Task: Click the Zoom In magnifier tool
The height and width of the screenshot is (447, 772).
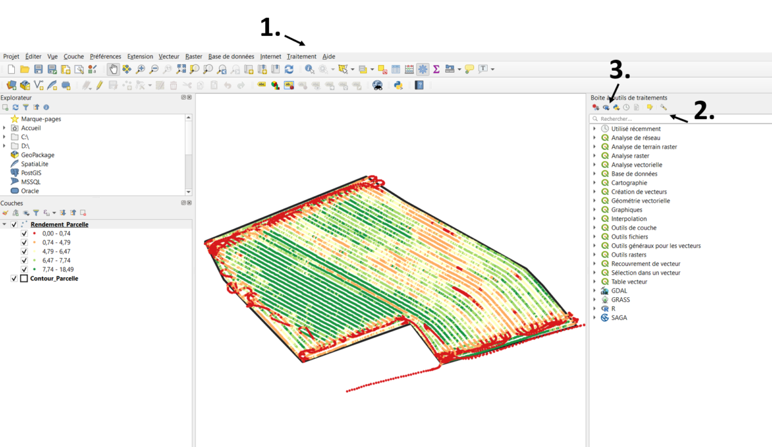Action: (x=140, y=69)
